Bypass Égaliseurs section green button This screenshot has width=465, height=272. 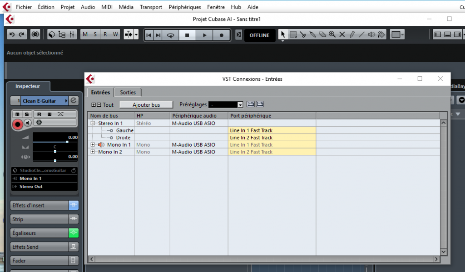point(74,233)
